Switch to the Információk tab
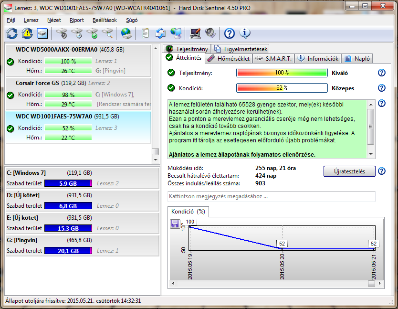This screenshot has width=398, height=309. click(318, 59)
